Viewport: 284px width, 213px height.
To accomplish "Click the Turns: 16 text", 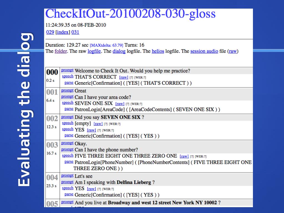I will coord(135,45).
